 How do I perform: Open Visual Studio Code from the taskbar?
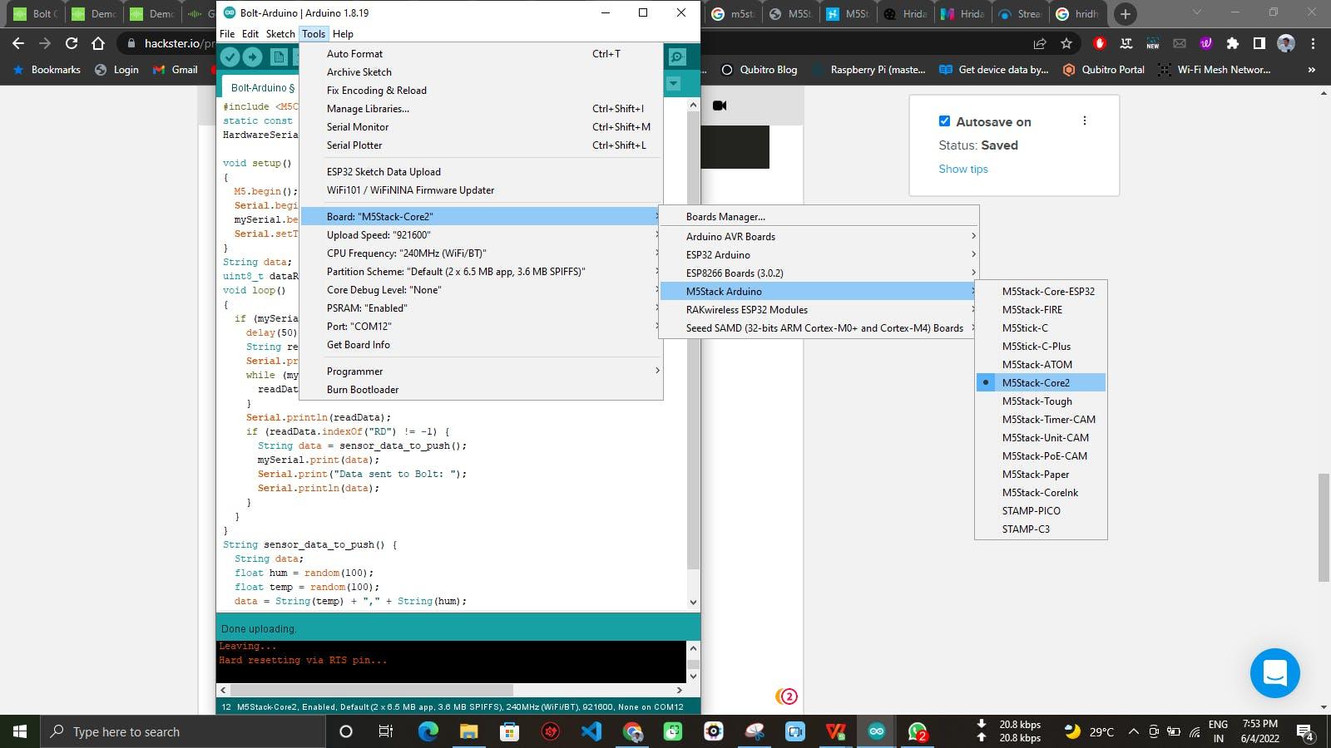pyautogui.click(x=591, y=731)
